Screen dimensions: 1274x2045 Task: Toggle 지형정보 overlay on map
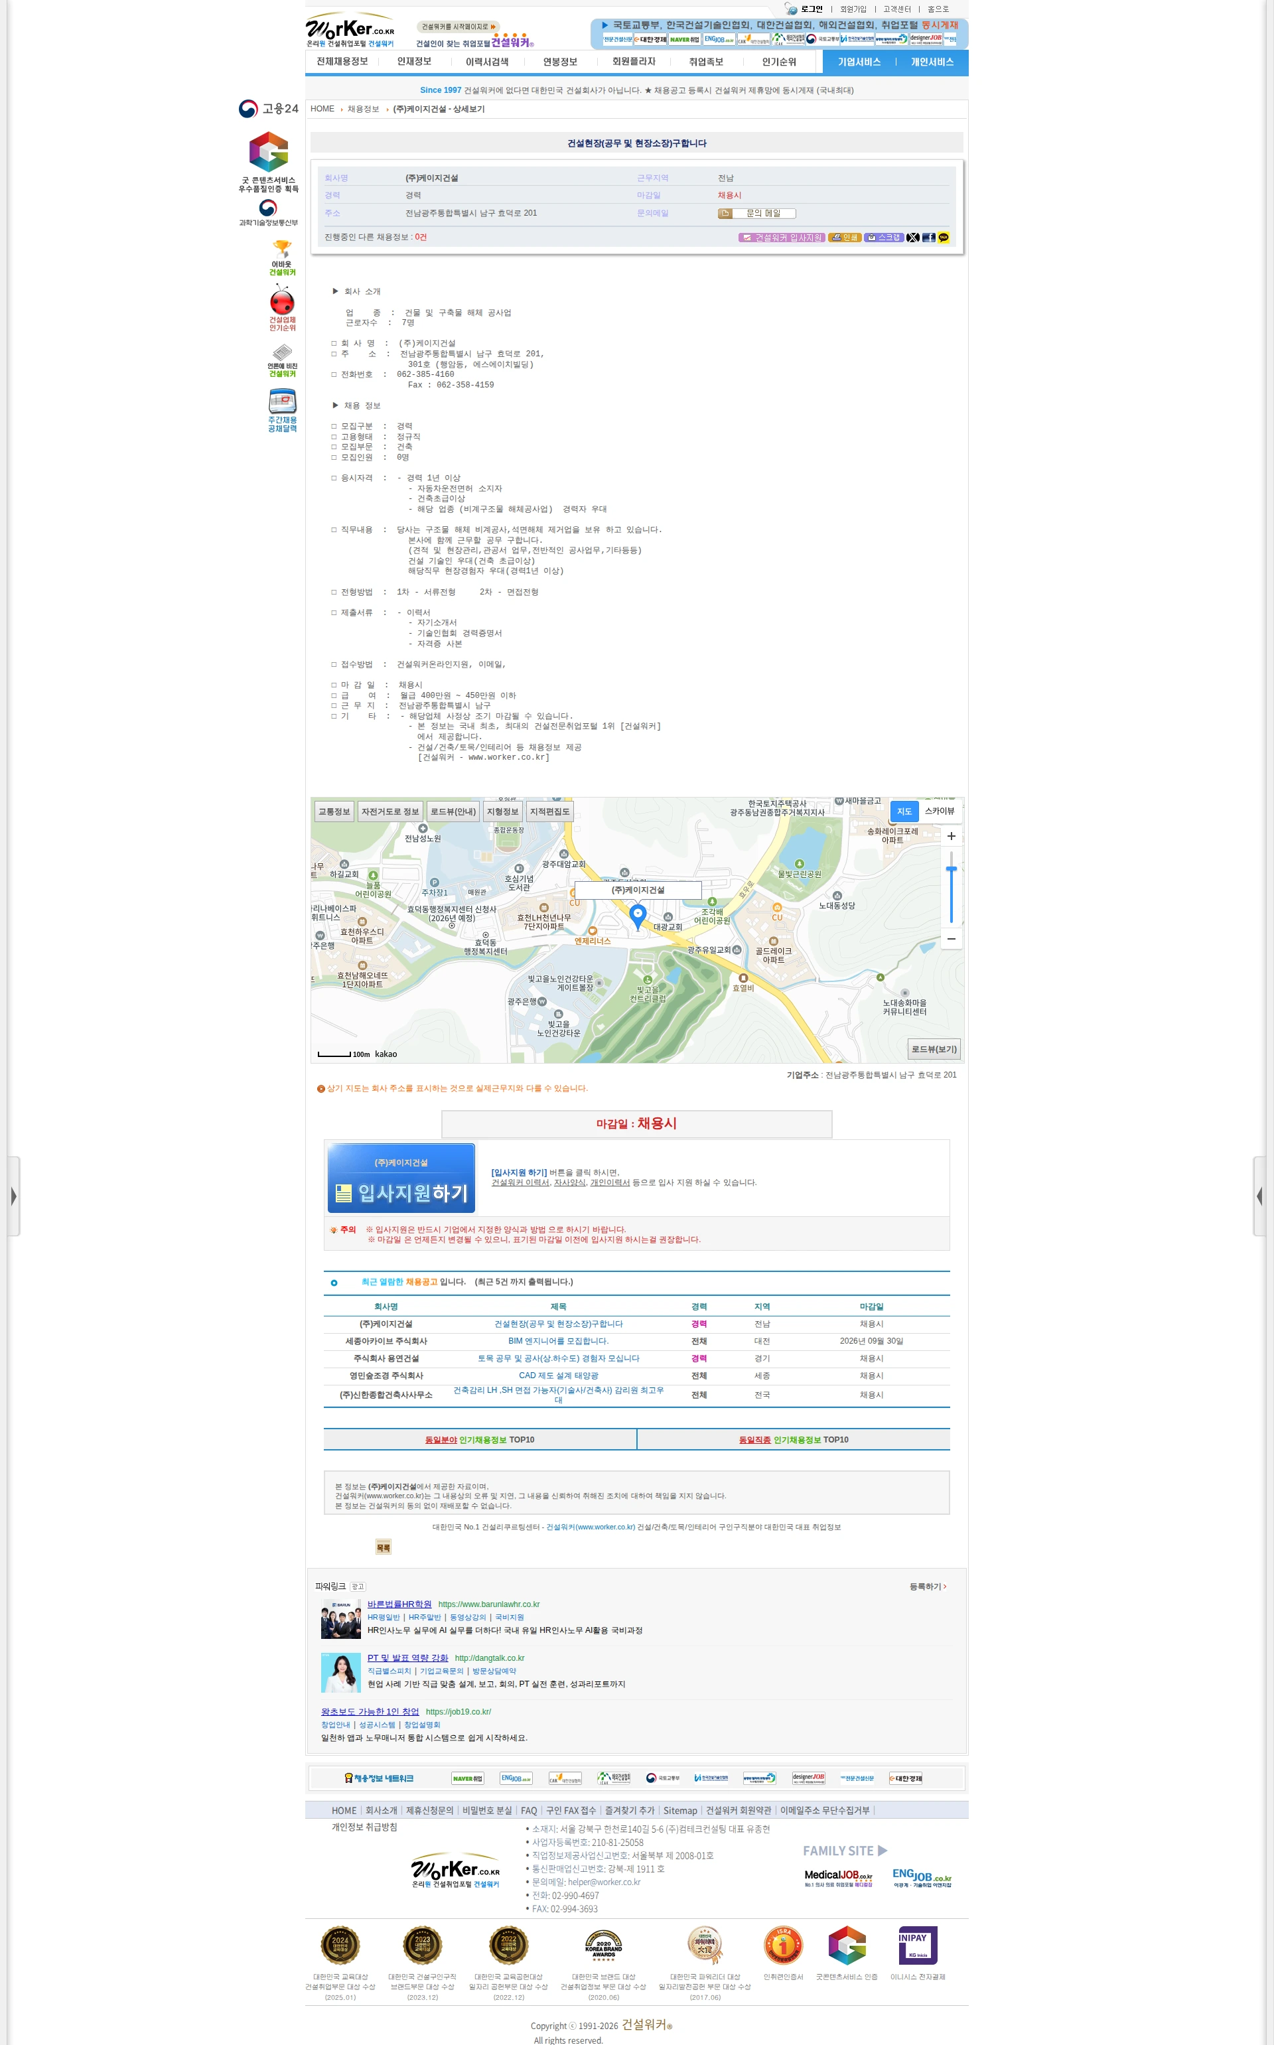click(503, 811)
